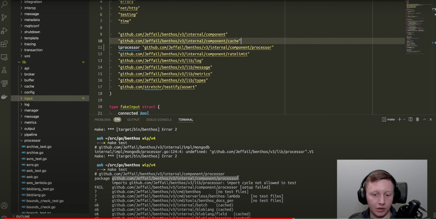The width and height of the screenshot is (436, 219).
Task: Open the Run and Debug view
Action: [4, 30]
